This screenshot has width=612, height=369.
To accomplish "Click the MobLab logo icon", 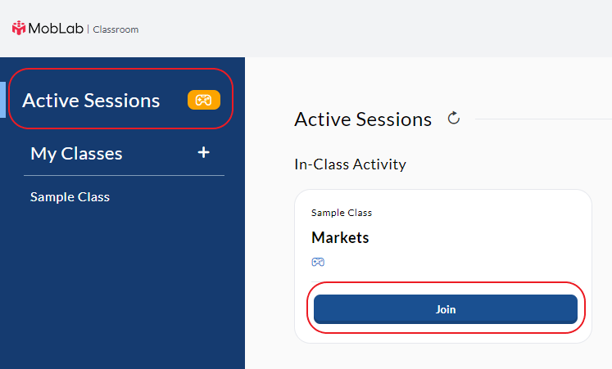I will pyautogui.click(x=19, y=29).
